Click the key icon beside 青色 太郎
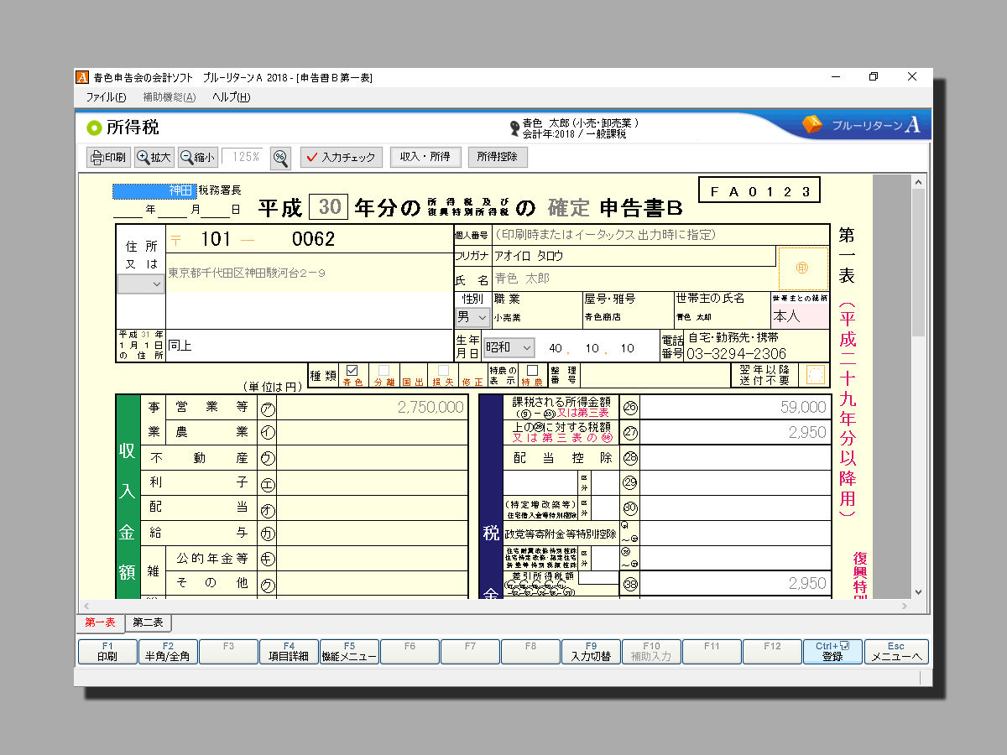The image size is (1007, 755). [x=514, y=128]
